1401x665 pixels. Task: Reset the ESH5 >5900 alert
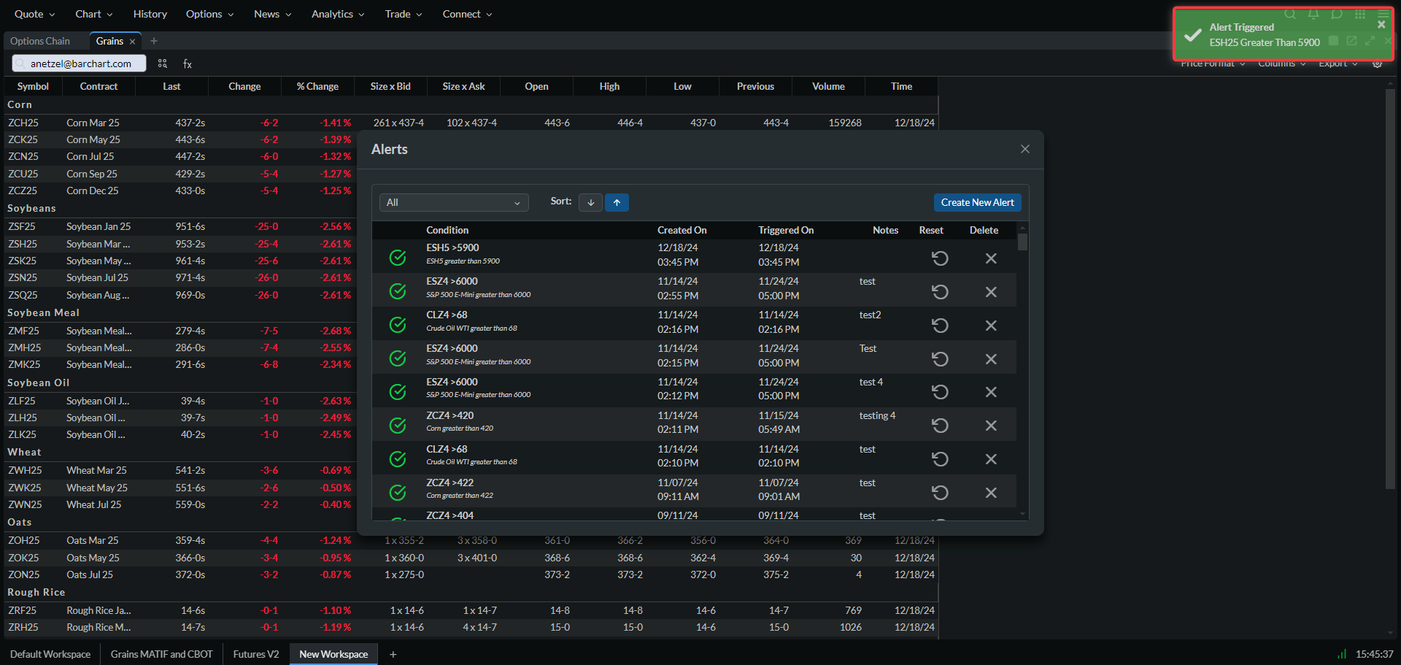(940, 258)
